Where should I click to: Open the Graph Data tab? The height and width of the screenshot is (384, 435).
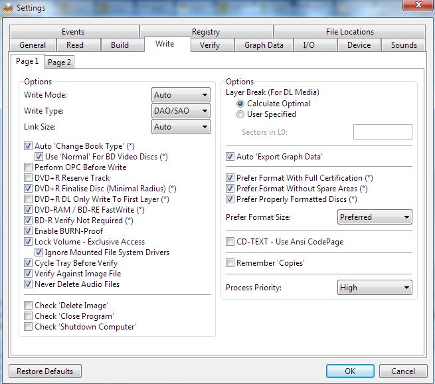pyautogui.click(x=264, y=45)
